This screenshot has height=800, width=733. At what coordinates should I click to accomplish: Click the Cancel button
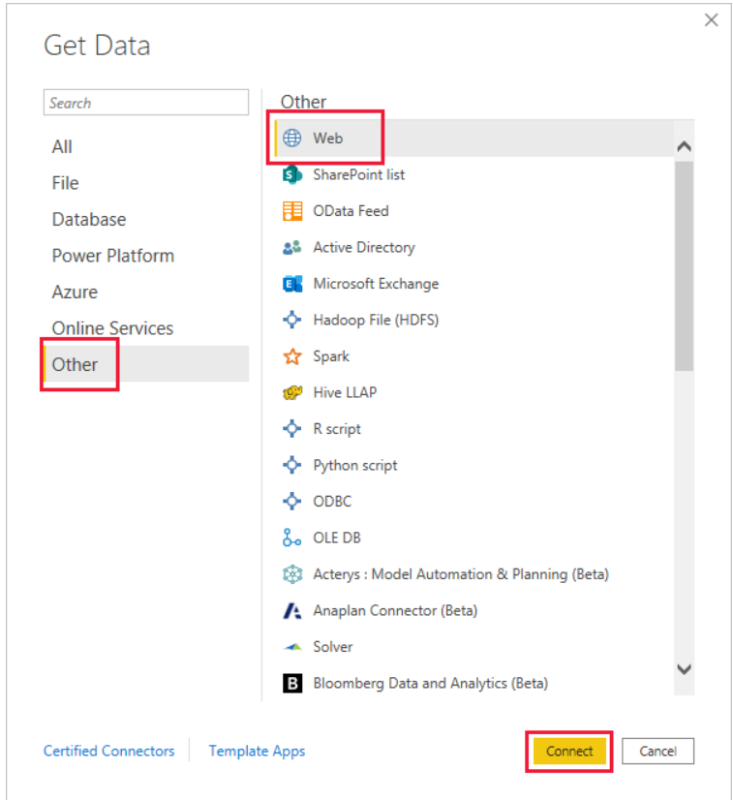[x=657, y=751]
